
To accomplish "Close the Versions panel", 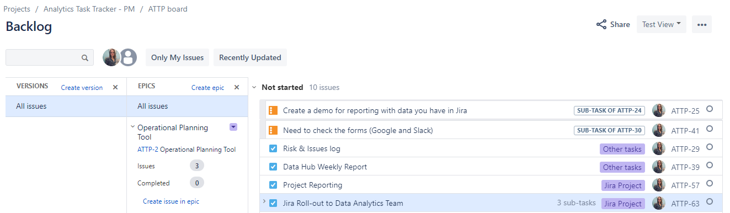I will [115, 87].
